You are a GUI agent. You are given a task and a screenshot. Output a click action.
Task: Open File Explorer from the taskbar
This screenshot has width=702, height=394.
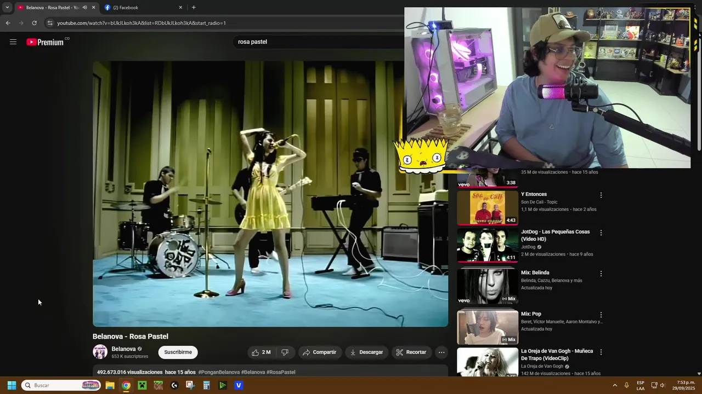click(x=110, y=385)
